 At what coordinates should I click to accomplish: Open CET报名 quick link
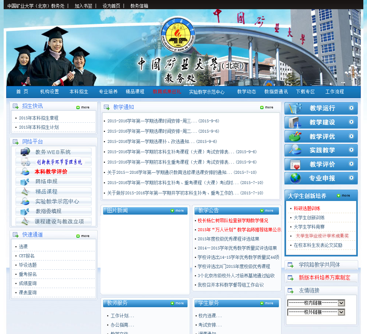tap(27, 256)
